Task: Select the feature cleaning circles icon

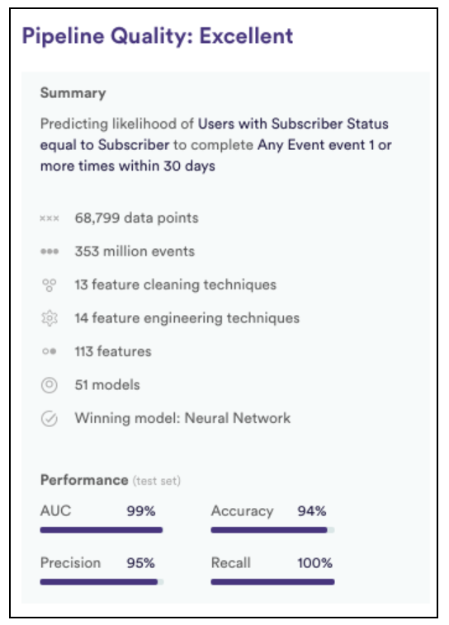Action: (x=49, y=285)
